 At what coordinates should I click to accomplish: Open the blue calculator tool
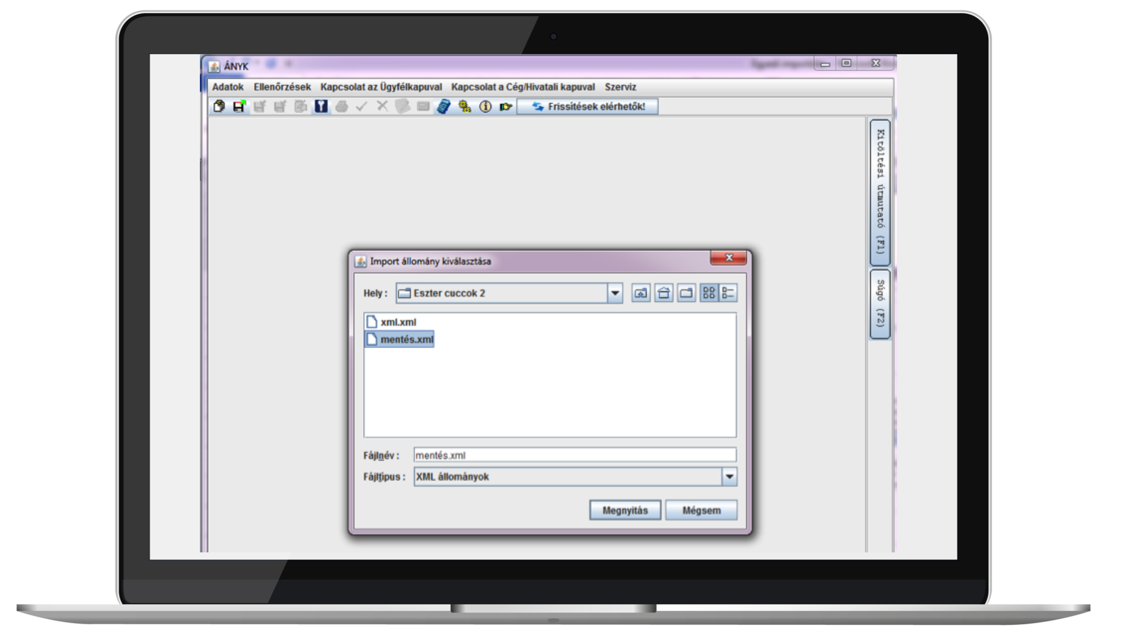[443, 107]
